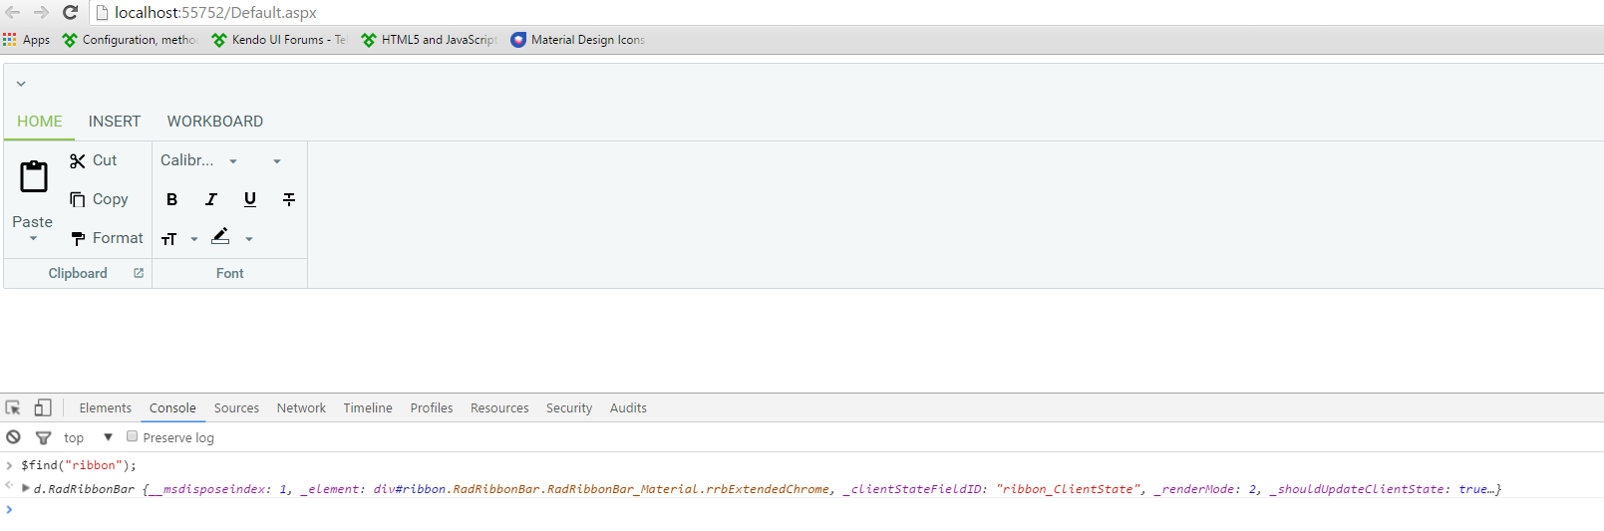1604x531 pixels.
Task: Activate the inspect element picker
Action: pos(13,407)
